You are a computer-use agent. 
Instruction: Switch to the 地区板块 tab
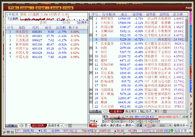(146, 111)
